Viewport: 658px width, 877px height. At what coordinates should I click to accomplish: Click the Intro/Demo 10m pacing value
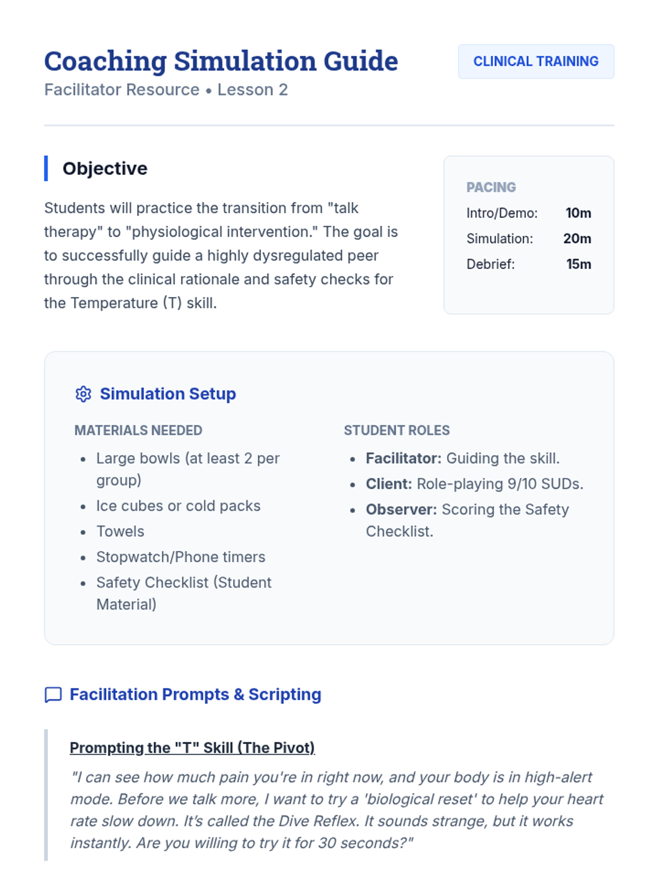[x=578, y=213]
